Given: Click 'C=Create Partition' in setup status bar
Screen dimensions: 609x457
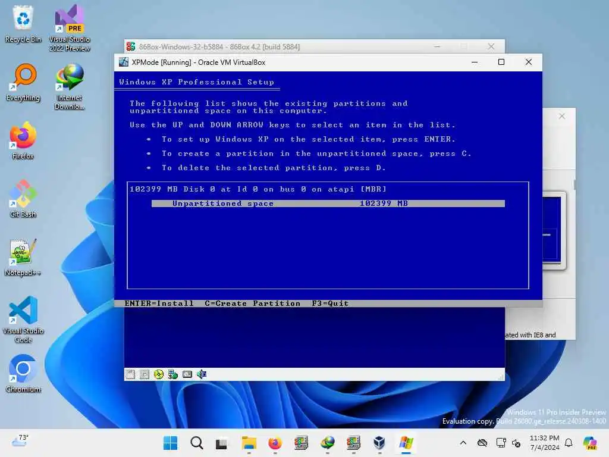Looking at the screenshot, I should (x=252, y=303).
